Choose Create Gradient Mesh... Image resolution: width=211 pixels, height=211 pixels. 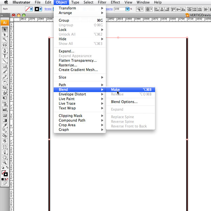pos(80,70)
